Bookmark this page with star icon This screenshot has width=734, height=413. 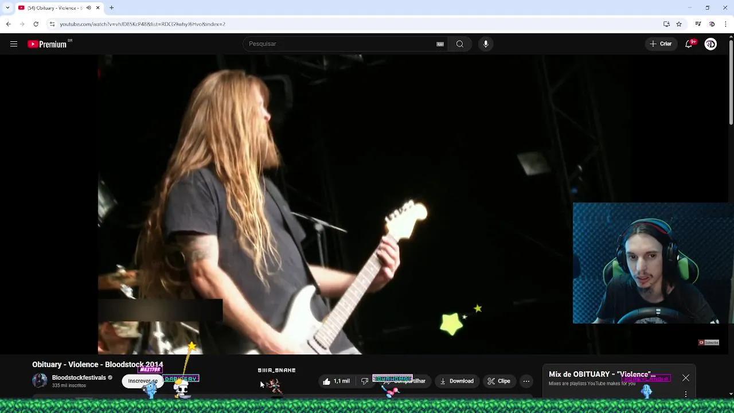(x=679, y=24)
